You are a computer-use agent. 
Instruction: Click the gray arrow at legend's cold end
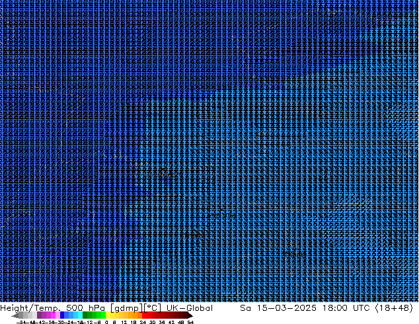pos(15,315)
